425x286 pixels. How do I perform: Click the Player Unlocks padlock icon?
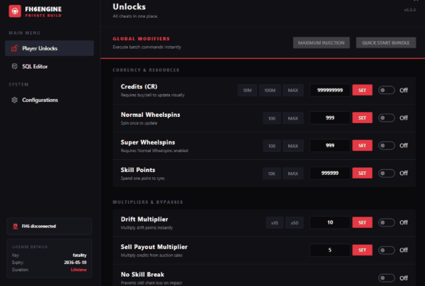(15, 48)
